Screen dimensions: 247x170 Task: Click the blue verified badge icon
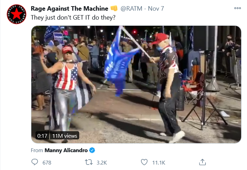92,150
